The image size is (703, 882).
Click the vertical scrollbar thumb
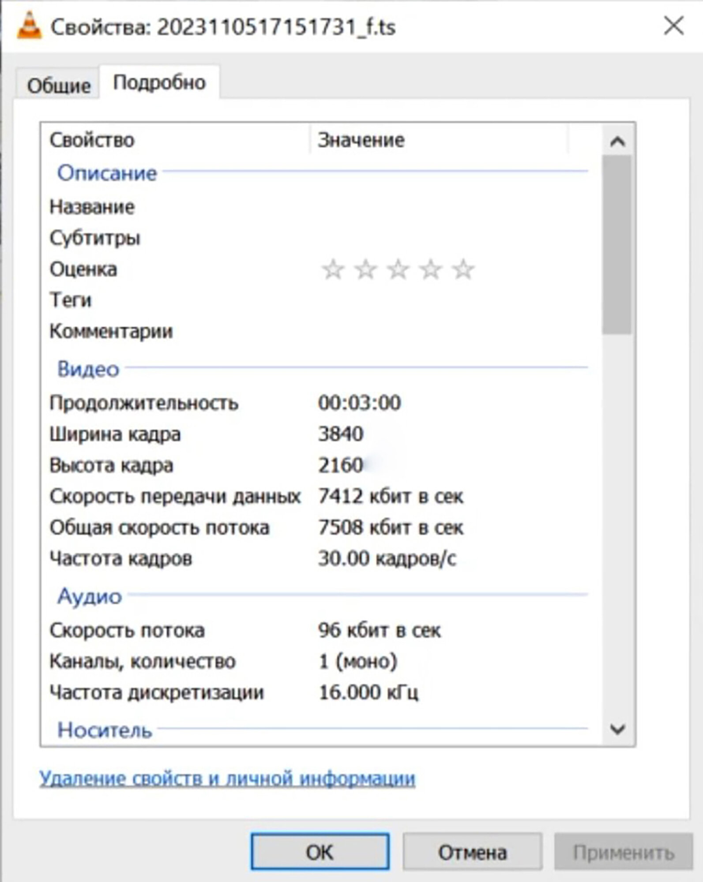[x=617, y=245]
